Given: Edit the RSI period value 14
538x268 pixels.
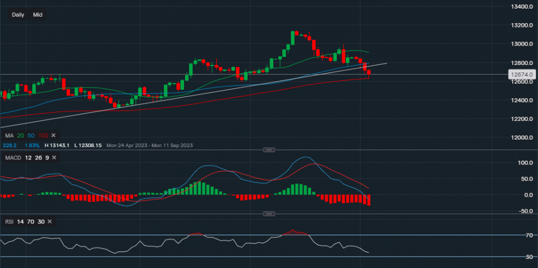Looking at the screenshot, I should [x=19, y=221].
